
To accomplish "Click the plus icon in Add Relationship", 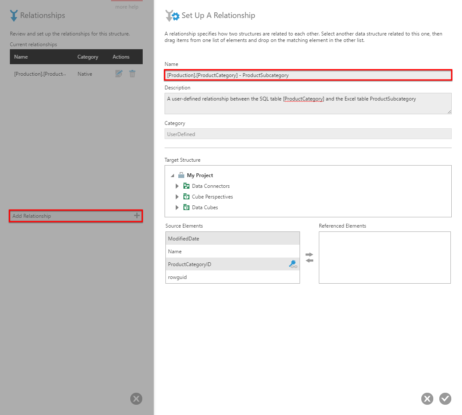I will (137, 216).
